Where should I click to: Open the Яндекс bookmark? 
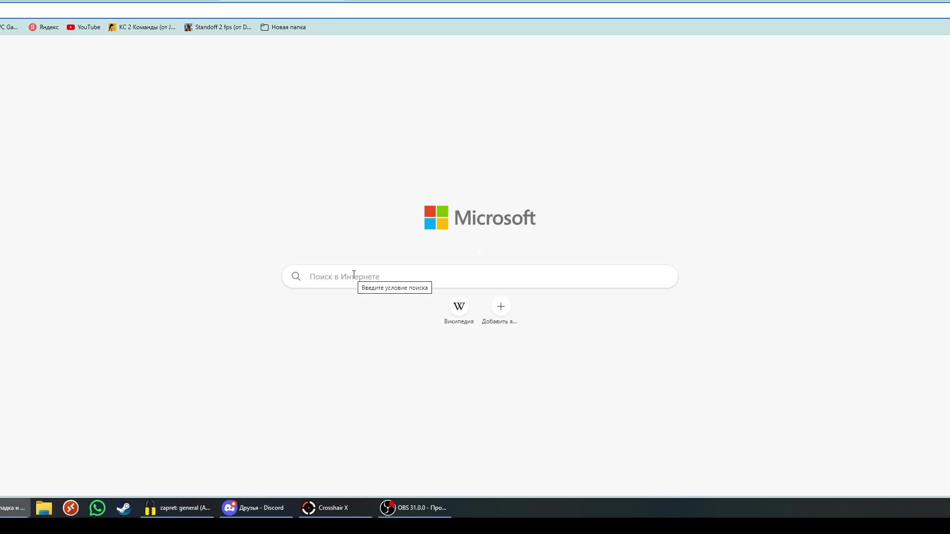point(44,27)
